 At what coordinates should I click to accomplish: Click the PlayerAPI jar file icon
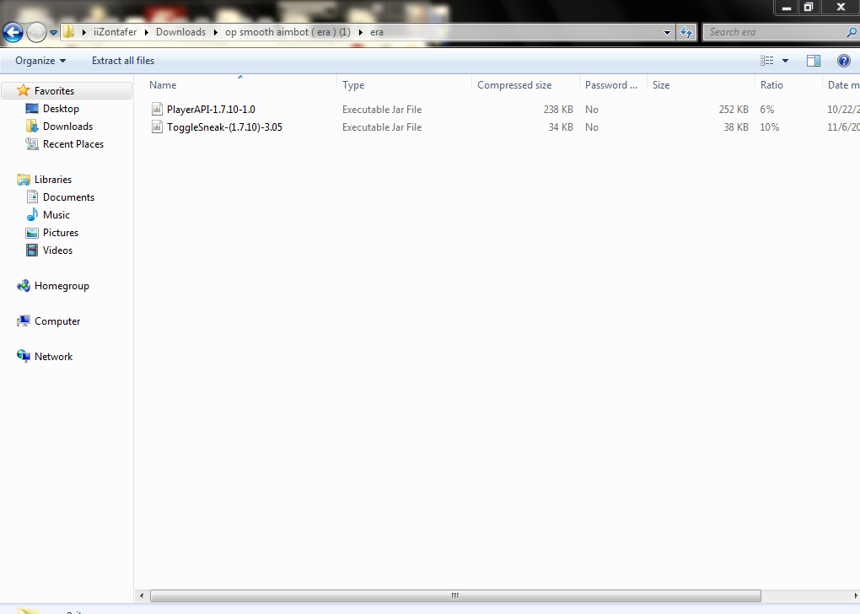click(157, 109)
